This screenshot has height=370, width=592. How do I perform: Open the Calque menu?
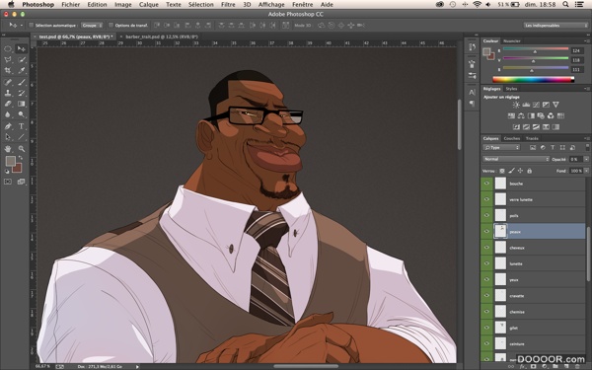coord(149,5)
